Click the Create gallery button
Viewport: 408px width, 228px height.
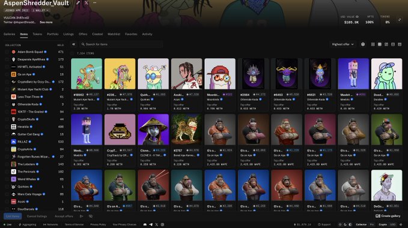388,216
